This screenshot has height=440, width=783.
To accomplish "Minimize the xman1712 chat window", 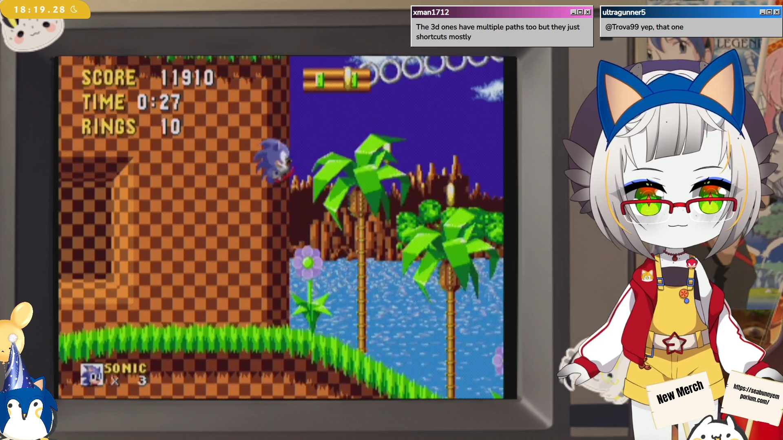I will click(x=573, y=12).
